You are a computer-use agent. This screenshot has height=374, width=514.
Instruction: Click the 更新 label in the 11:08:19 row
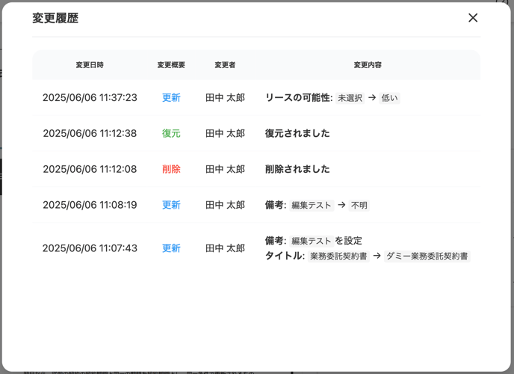coord(171,205)
